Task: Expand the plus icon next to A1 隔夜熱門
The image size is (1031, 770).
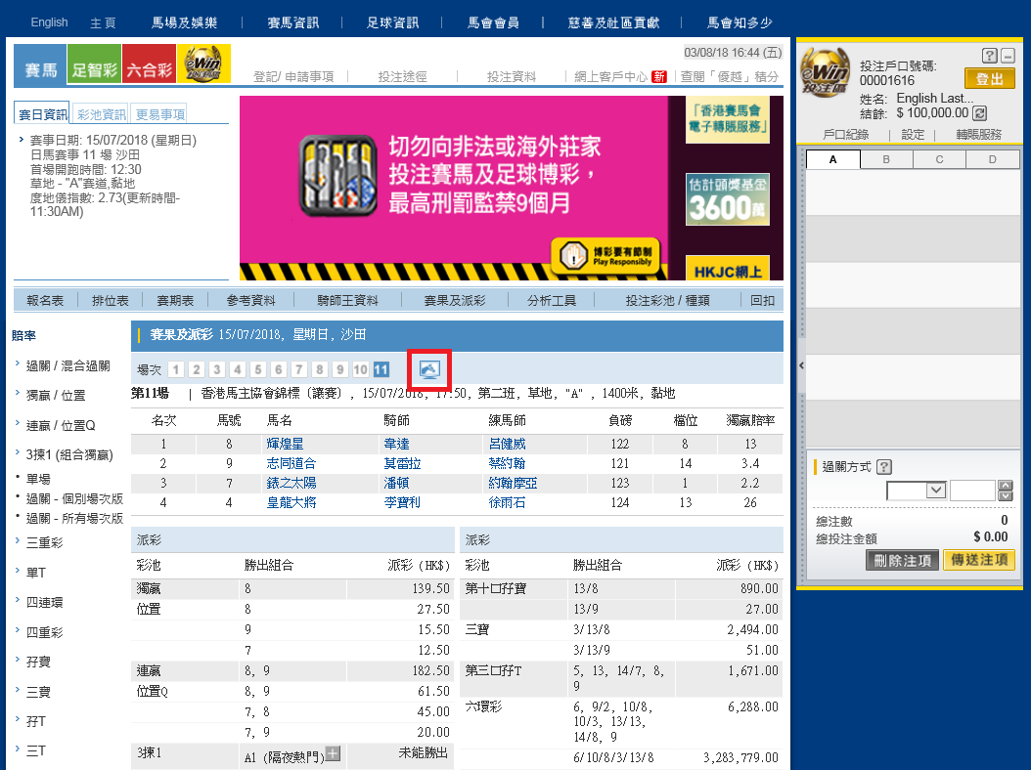Action: pyautogui.click(x=333, y=752)
